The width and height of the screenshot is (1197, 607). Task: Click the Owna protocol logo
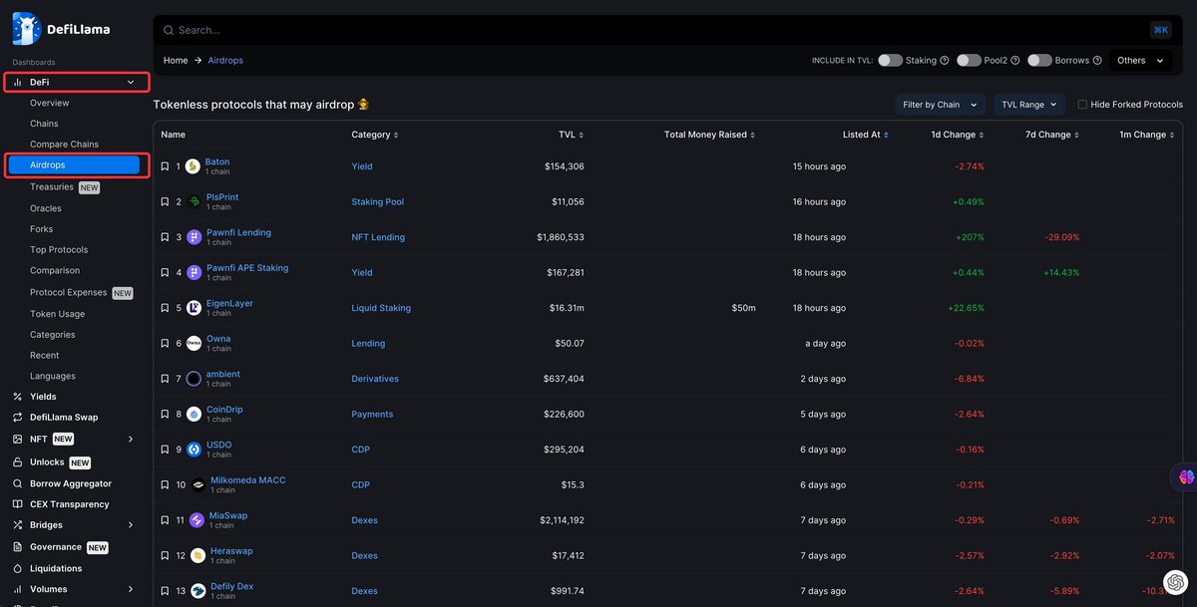point(194,344)
